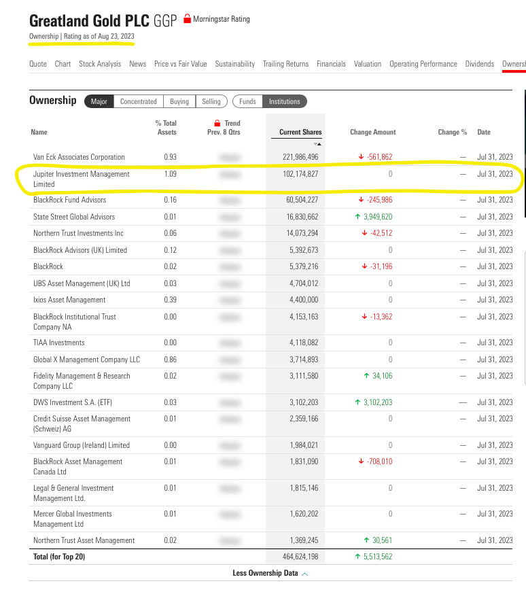Click the GGP ticker symbol
Image resolution: width=526 pixels, height=592 pixels.
pyautogui.click(x=165, y=21)
